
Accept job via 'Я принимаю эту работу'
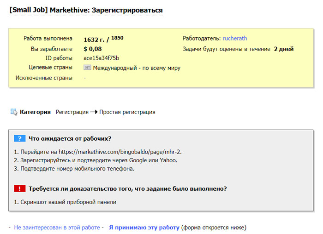144,228
